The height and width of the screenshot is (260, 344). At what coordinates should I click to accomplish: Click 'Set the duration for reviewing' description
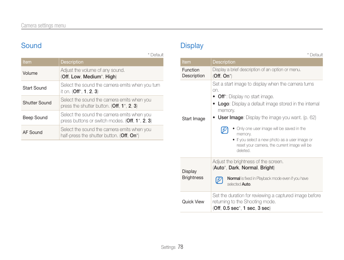pyautogui.click(x=266, y=199)
